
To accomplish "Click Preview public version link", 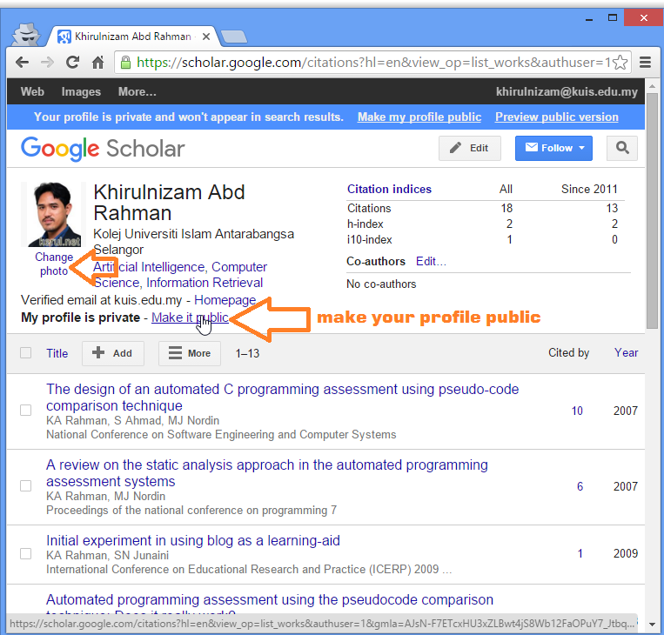I will click(x=557, y=117).
